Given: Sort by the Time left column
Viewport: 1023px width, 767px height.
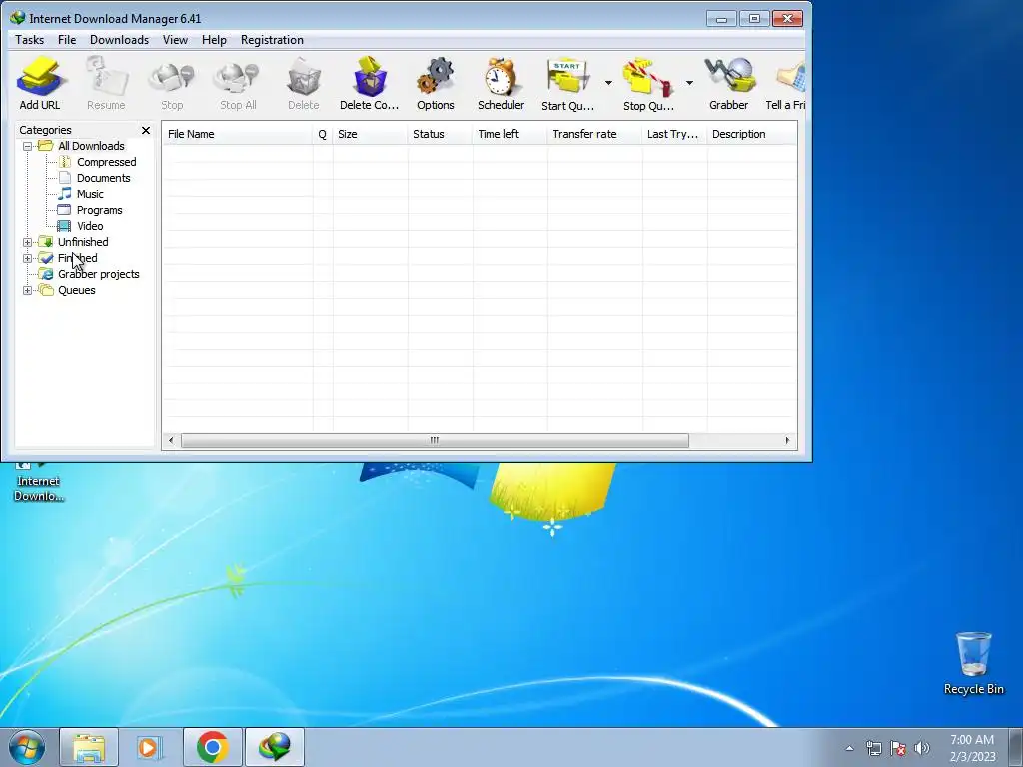Looking at the screenshot, I should (511, 134).
